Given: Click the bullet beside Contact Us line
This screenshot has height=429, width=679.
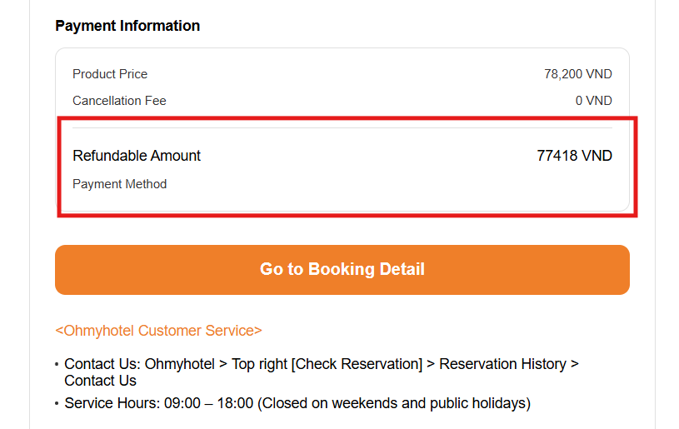Looking at the screenshot, I should [x=57, y=365].
